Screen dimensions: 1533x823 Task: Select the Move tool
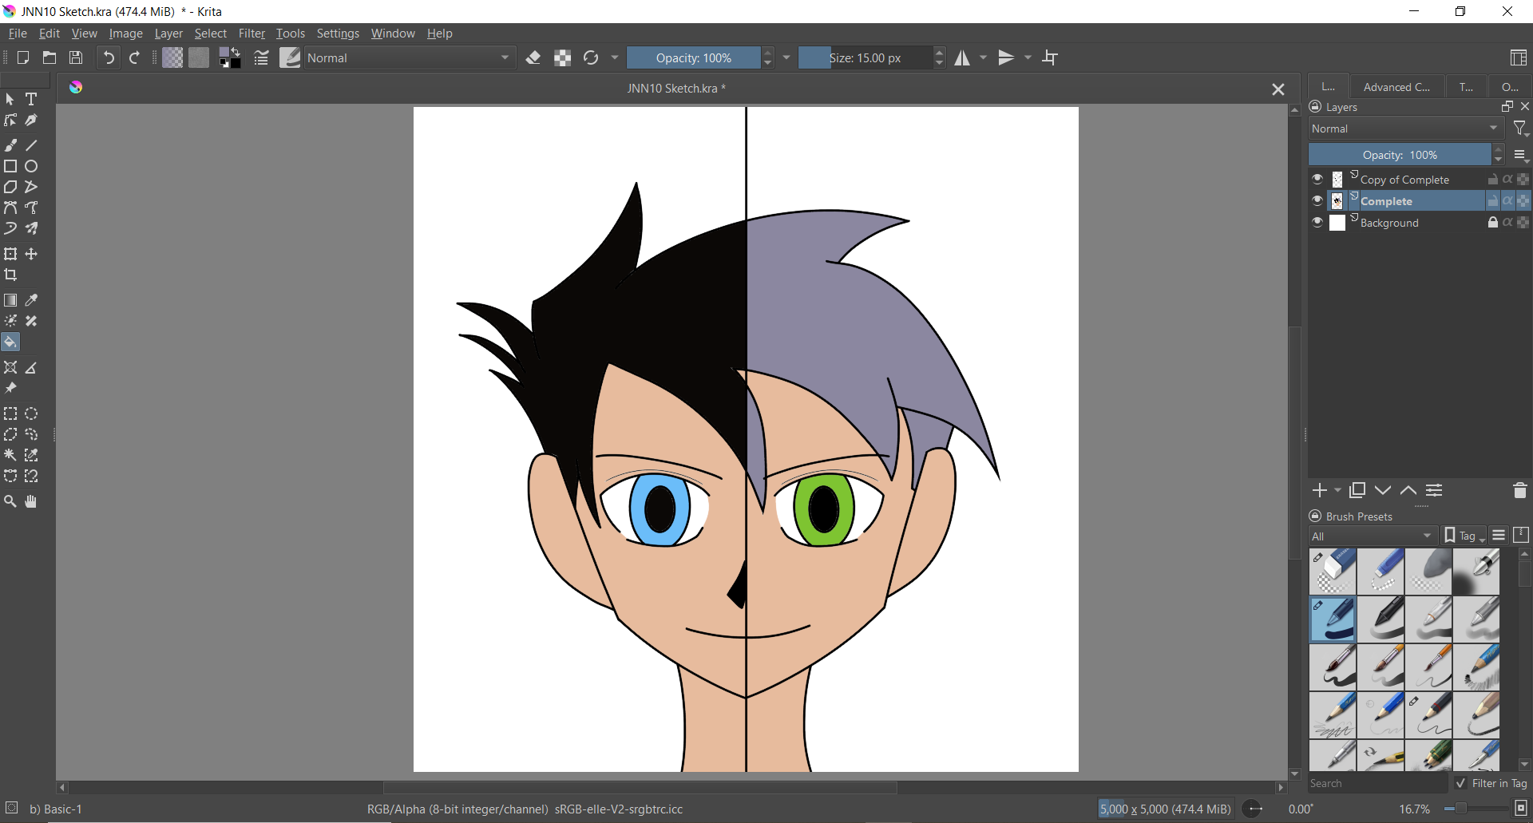tap(31, 254)
